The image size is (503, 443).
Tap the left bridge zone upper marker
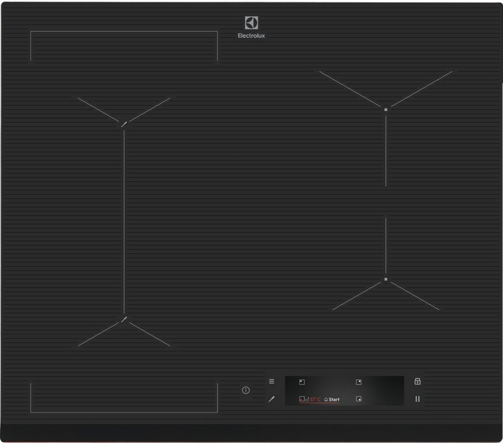pyautogui.click(x=124, y=124)
